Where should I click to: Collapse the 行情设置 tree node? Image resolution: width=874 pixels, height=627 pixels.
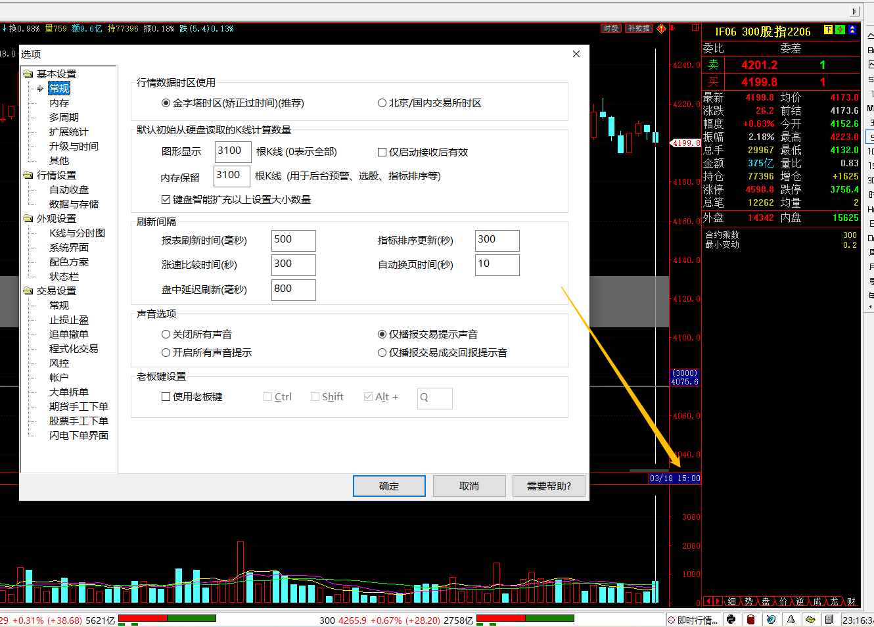tap(28, 175)
